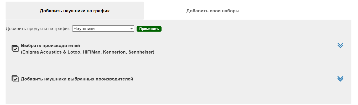Click the Добавить продукты на график label
This screenshot has height=105, width=358.
click(38, 29)
